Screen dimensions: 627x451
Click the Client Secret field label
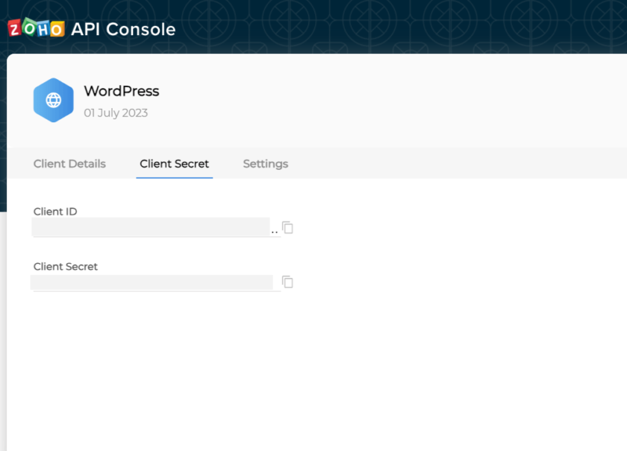(x=66, y=266)
